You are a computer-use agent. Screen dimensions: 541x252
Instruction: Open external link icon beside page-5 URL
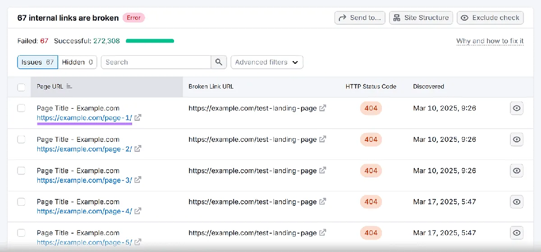tap(138, 242)
